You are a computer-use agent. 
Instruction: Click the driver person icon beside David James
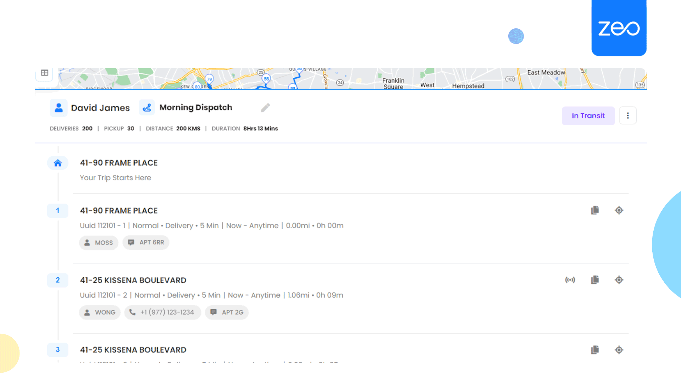pyautogui.click(x=59, y=107)
